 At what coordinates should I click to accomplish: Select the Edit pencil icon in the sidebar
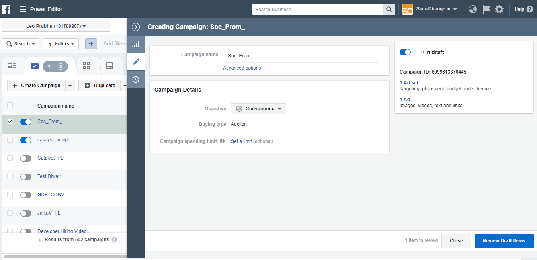(x=135, y=62)
